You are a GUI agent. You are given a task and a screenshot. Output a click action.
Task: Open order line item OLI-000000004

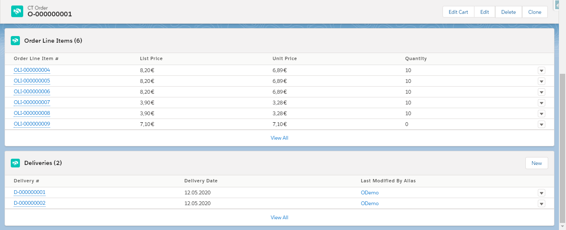32,70
